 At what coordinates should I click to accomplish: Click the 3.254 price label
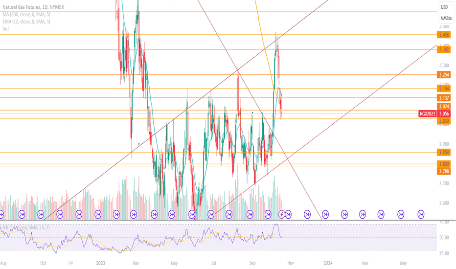tap(444, 75)
